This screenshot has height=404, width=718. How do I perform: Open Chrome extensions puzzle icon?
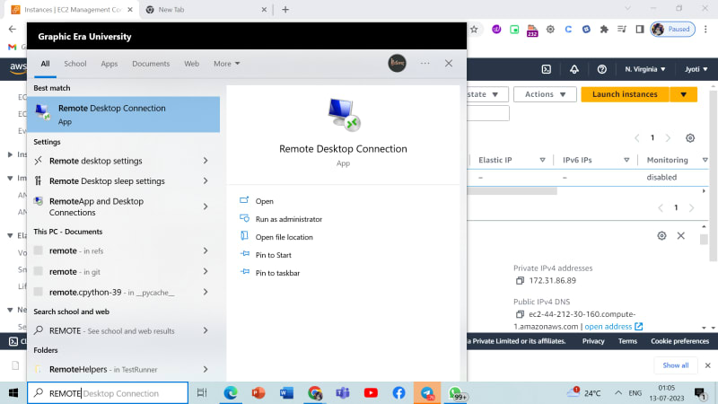click(x=604, y=30)
